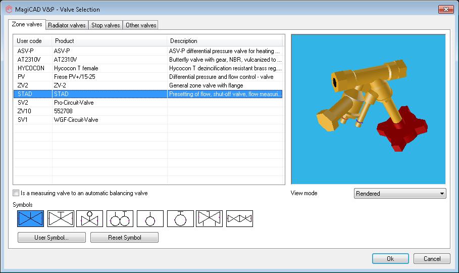
Task: Choose the bow-tie symbol with measuring ports
Action: pos(209,218)
